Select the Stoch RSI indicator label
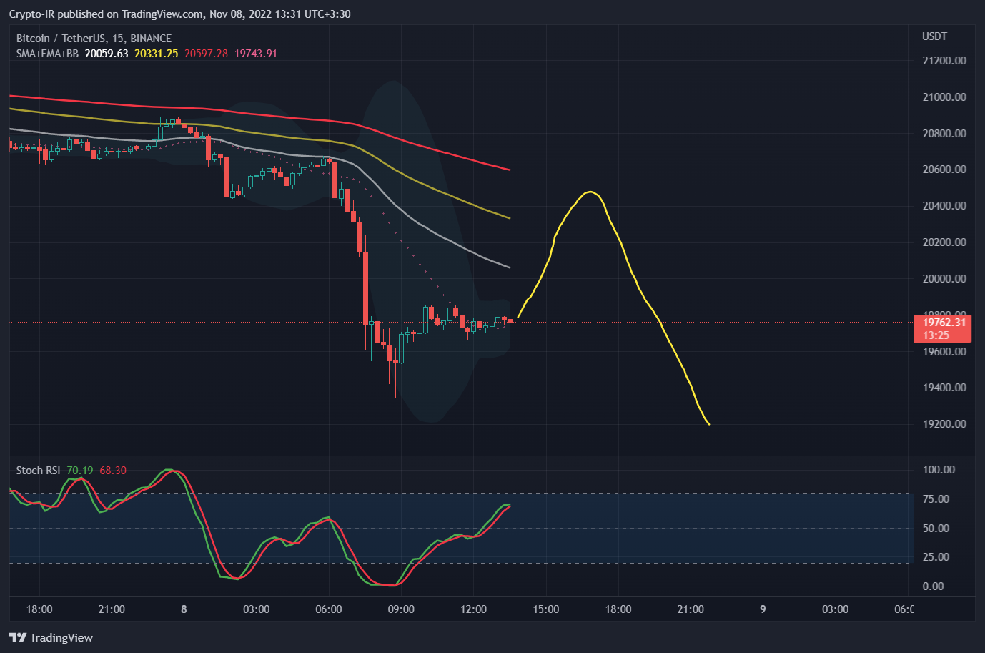 (39, 471)
